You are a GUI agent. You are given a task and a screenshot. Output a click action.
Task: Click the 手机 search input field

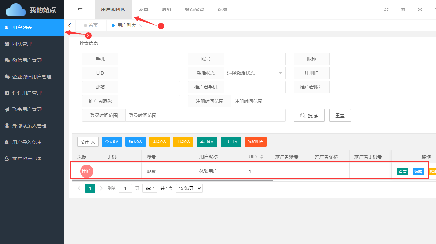click(x=149, y=59)
